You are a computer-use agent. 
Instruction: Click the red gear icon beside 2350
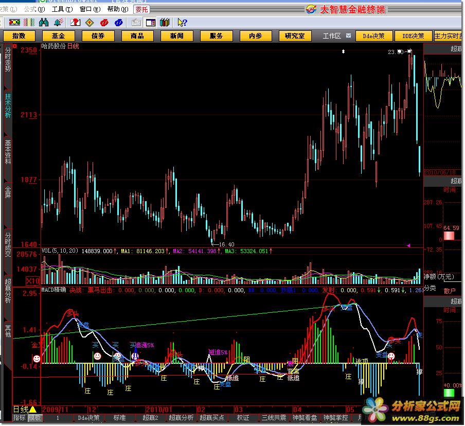[14, 46]
